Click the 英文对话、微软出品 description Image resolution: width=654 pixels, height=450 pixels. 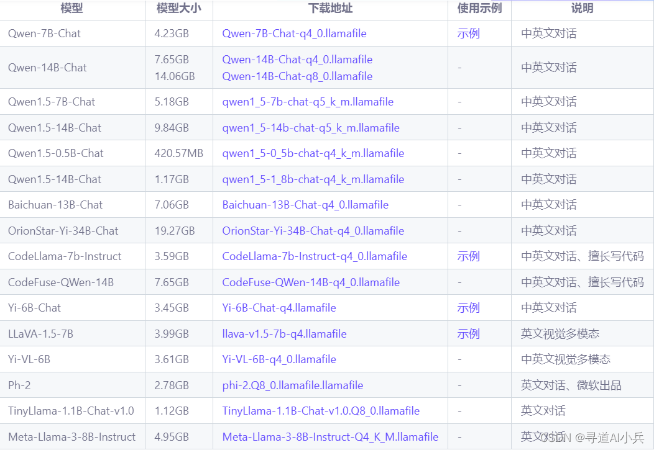[571, 385]
